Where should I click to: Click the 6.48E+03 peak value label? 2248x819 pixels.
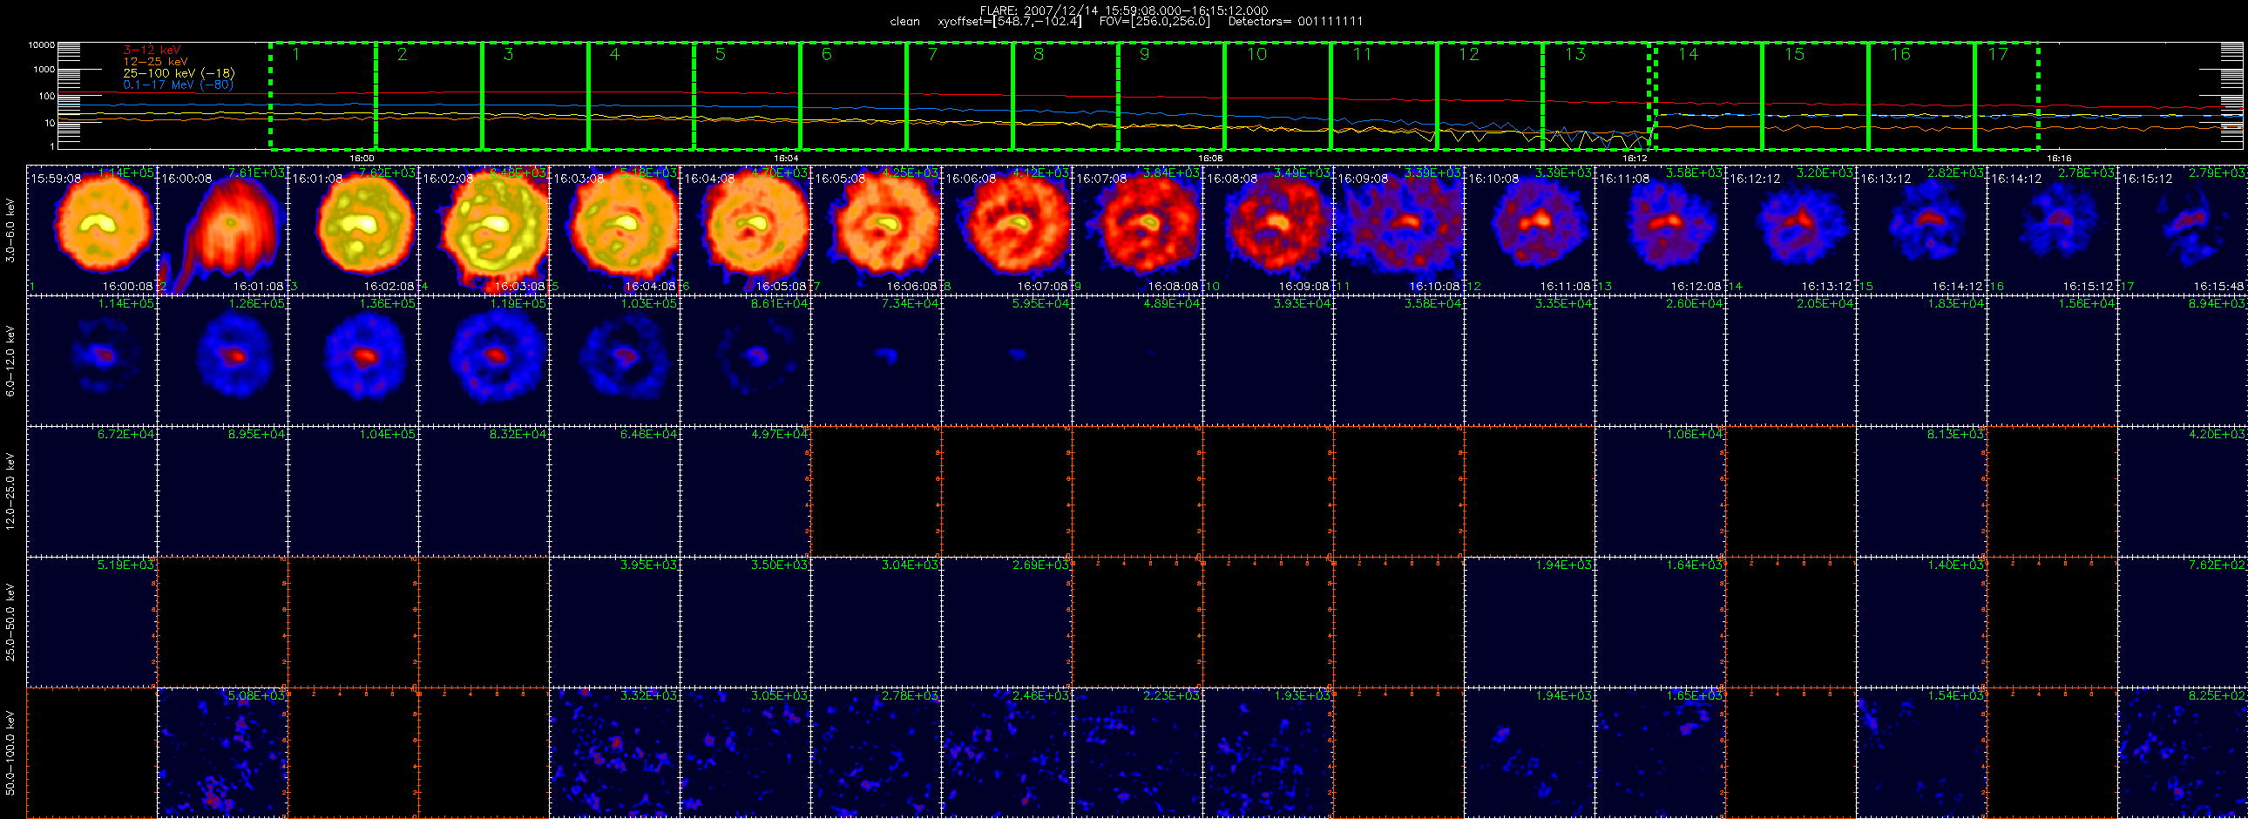(x=518, y=173)
